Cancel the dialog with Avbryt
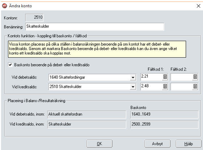This screenshot has width=203, height=150. point(157,144)
